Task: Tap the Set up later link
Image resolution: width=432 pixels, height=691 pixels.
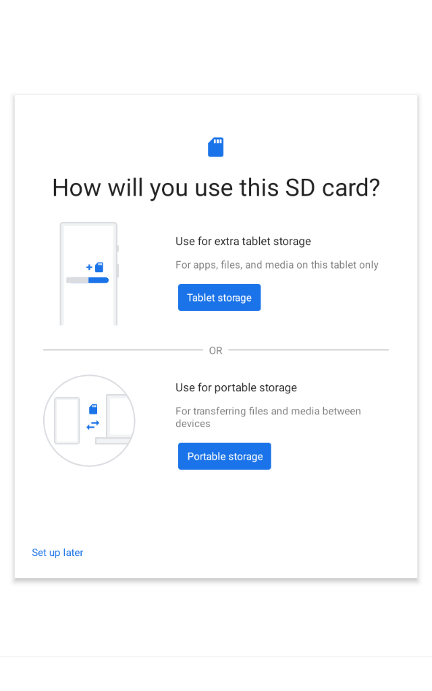Action: click(57, 553)
